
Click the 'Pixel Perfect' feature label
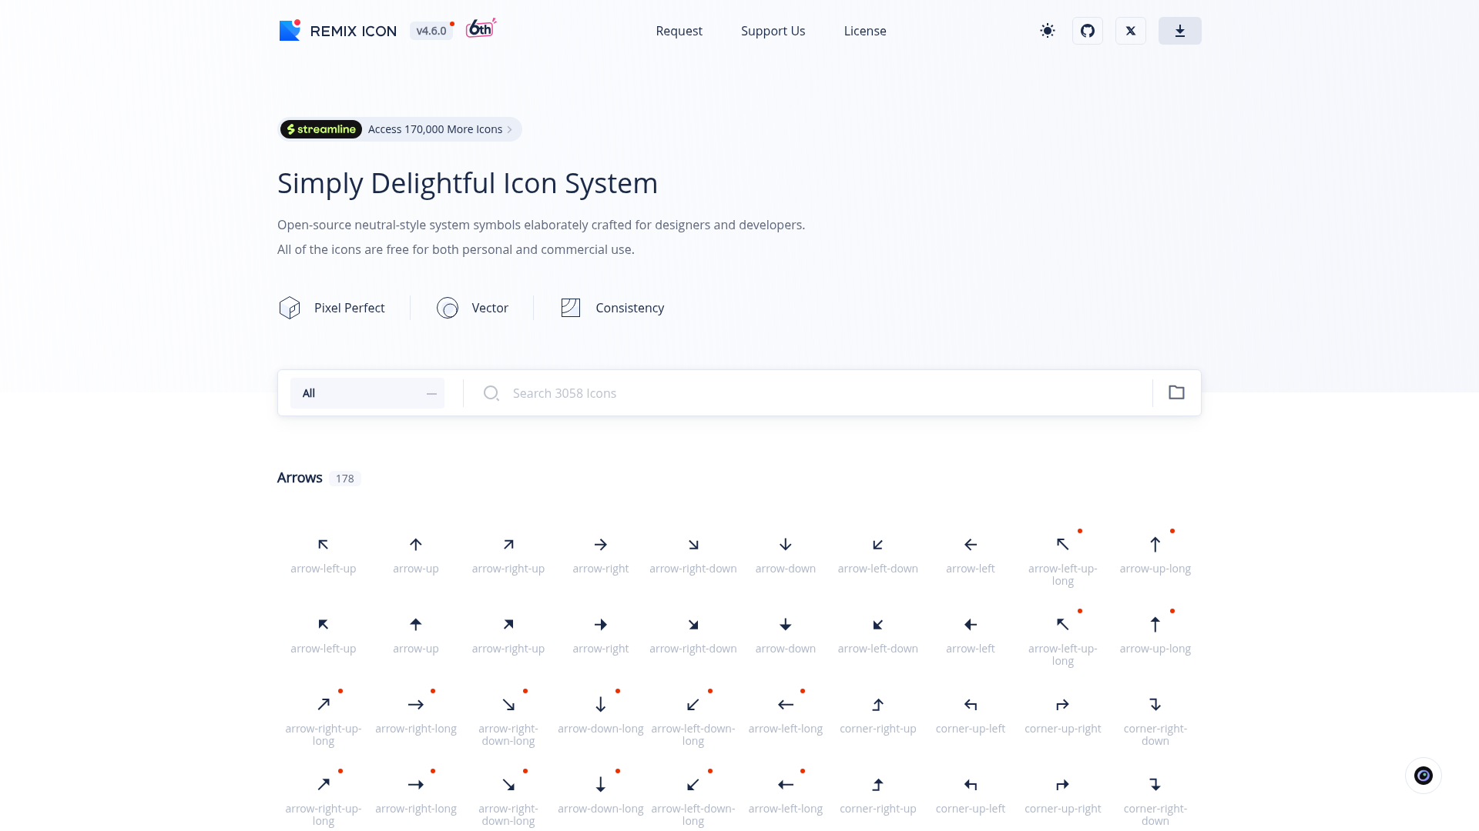(349, 308)
